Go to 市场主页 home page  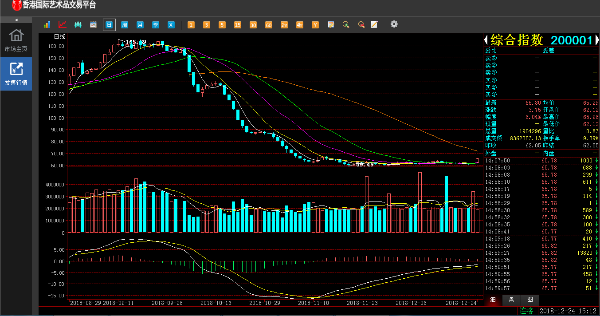tap(16, 40)
